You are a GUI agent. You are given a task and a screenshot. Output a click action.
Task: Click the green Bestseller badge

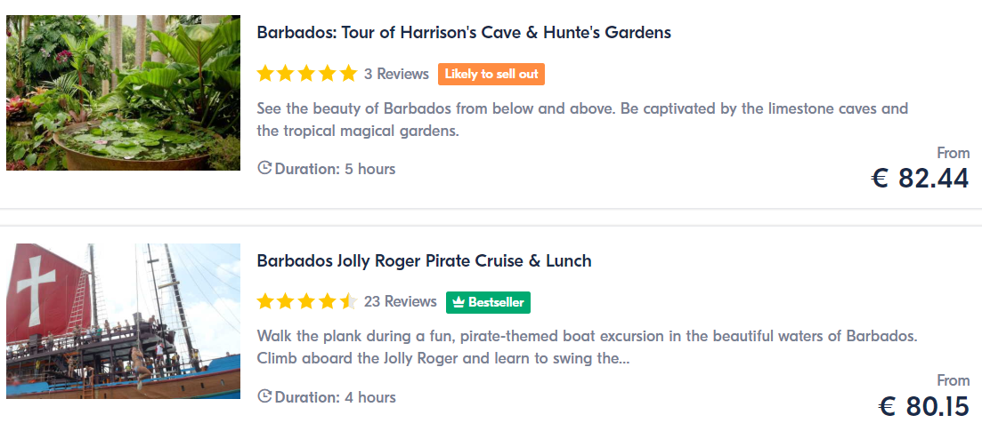pyautogui.click(x=489, y=302)
